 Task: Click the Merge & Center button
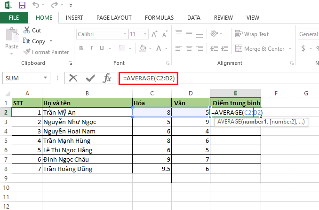tap(260, 48)
